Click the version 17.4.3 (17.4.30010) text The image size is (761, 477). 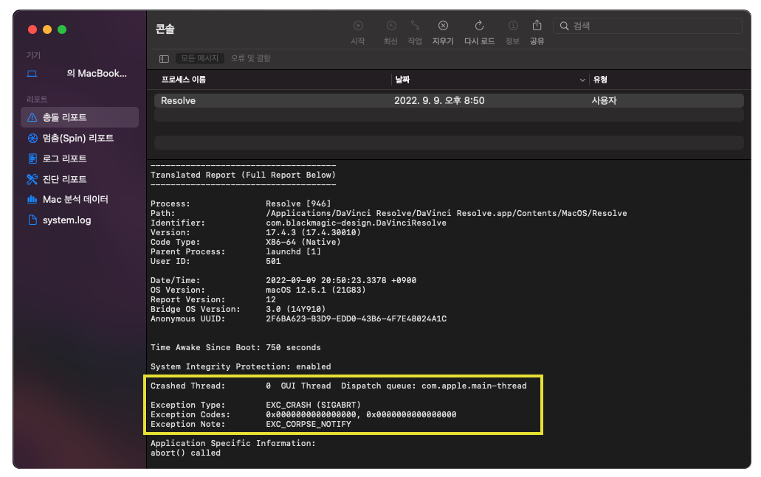313,233
